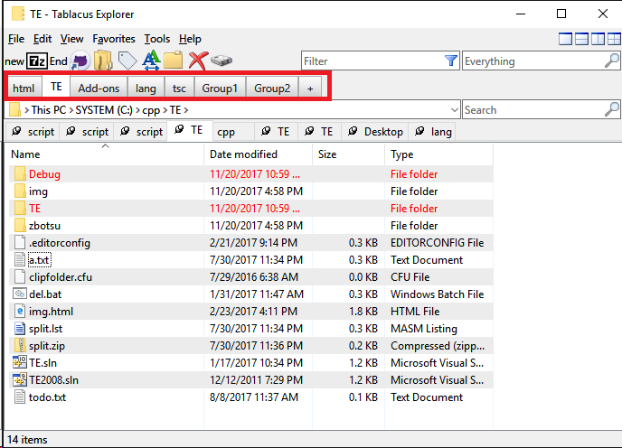Click the Search box magnifier icon

612,110
